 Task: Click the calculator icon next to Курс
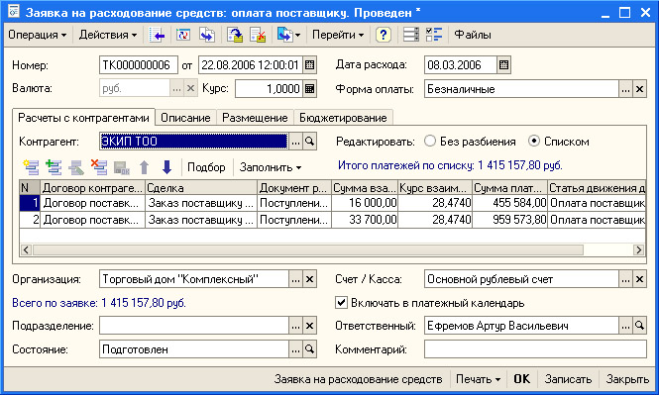click(x=310, y=89)
